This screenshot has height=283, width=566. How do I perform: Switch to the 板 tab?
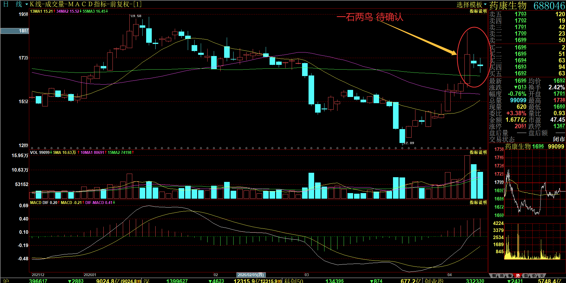tap(510, 276)
